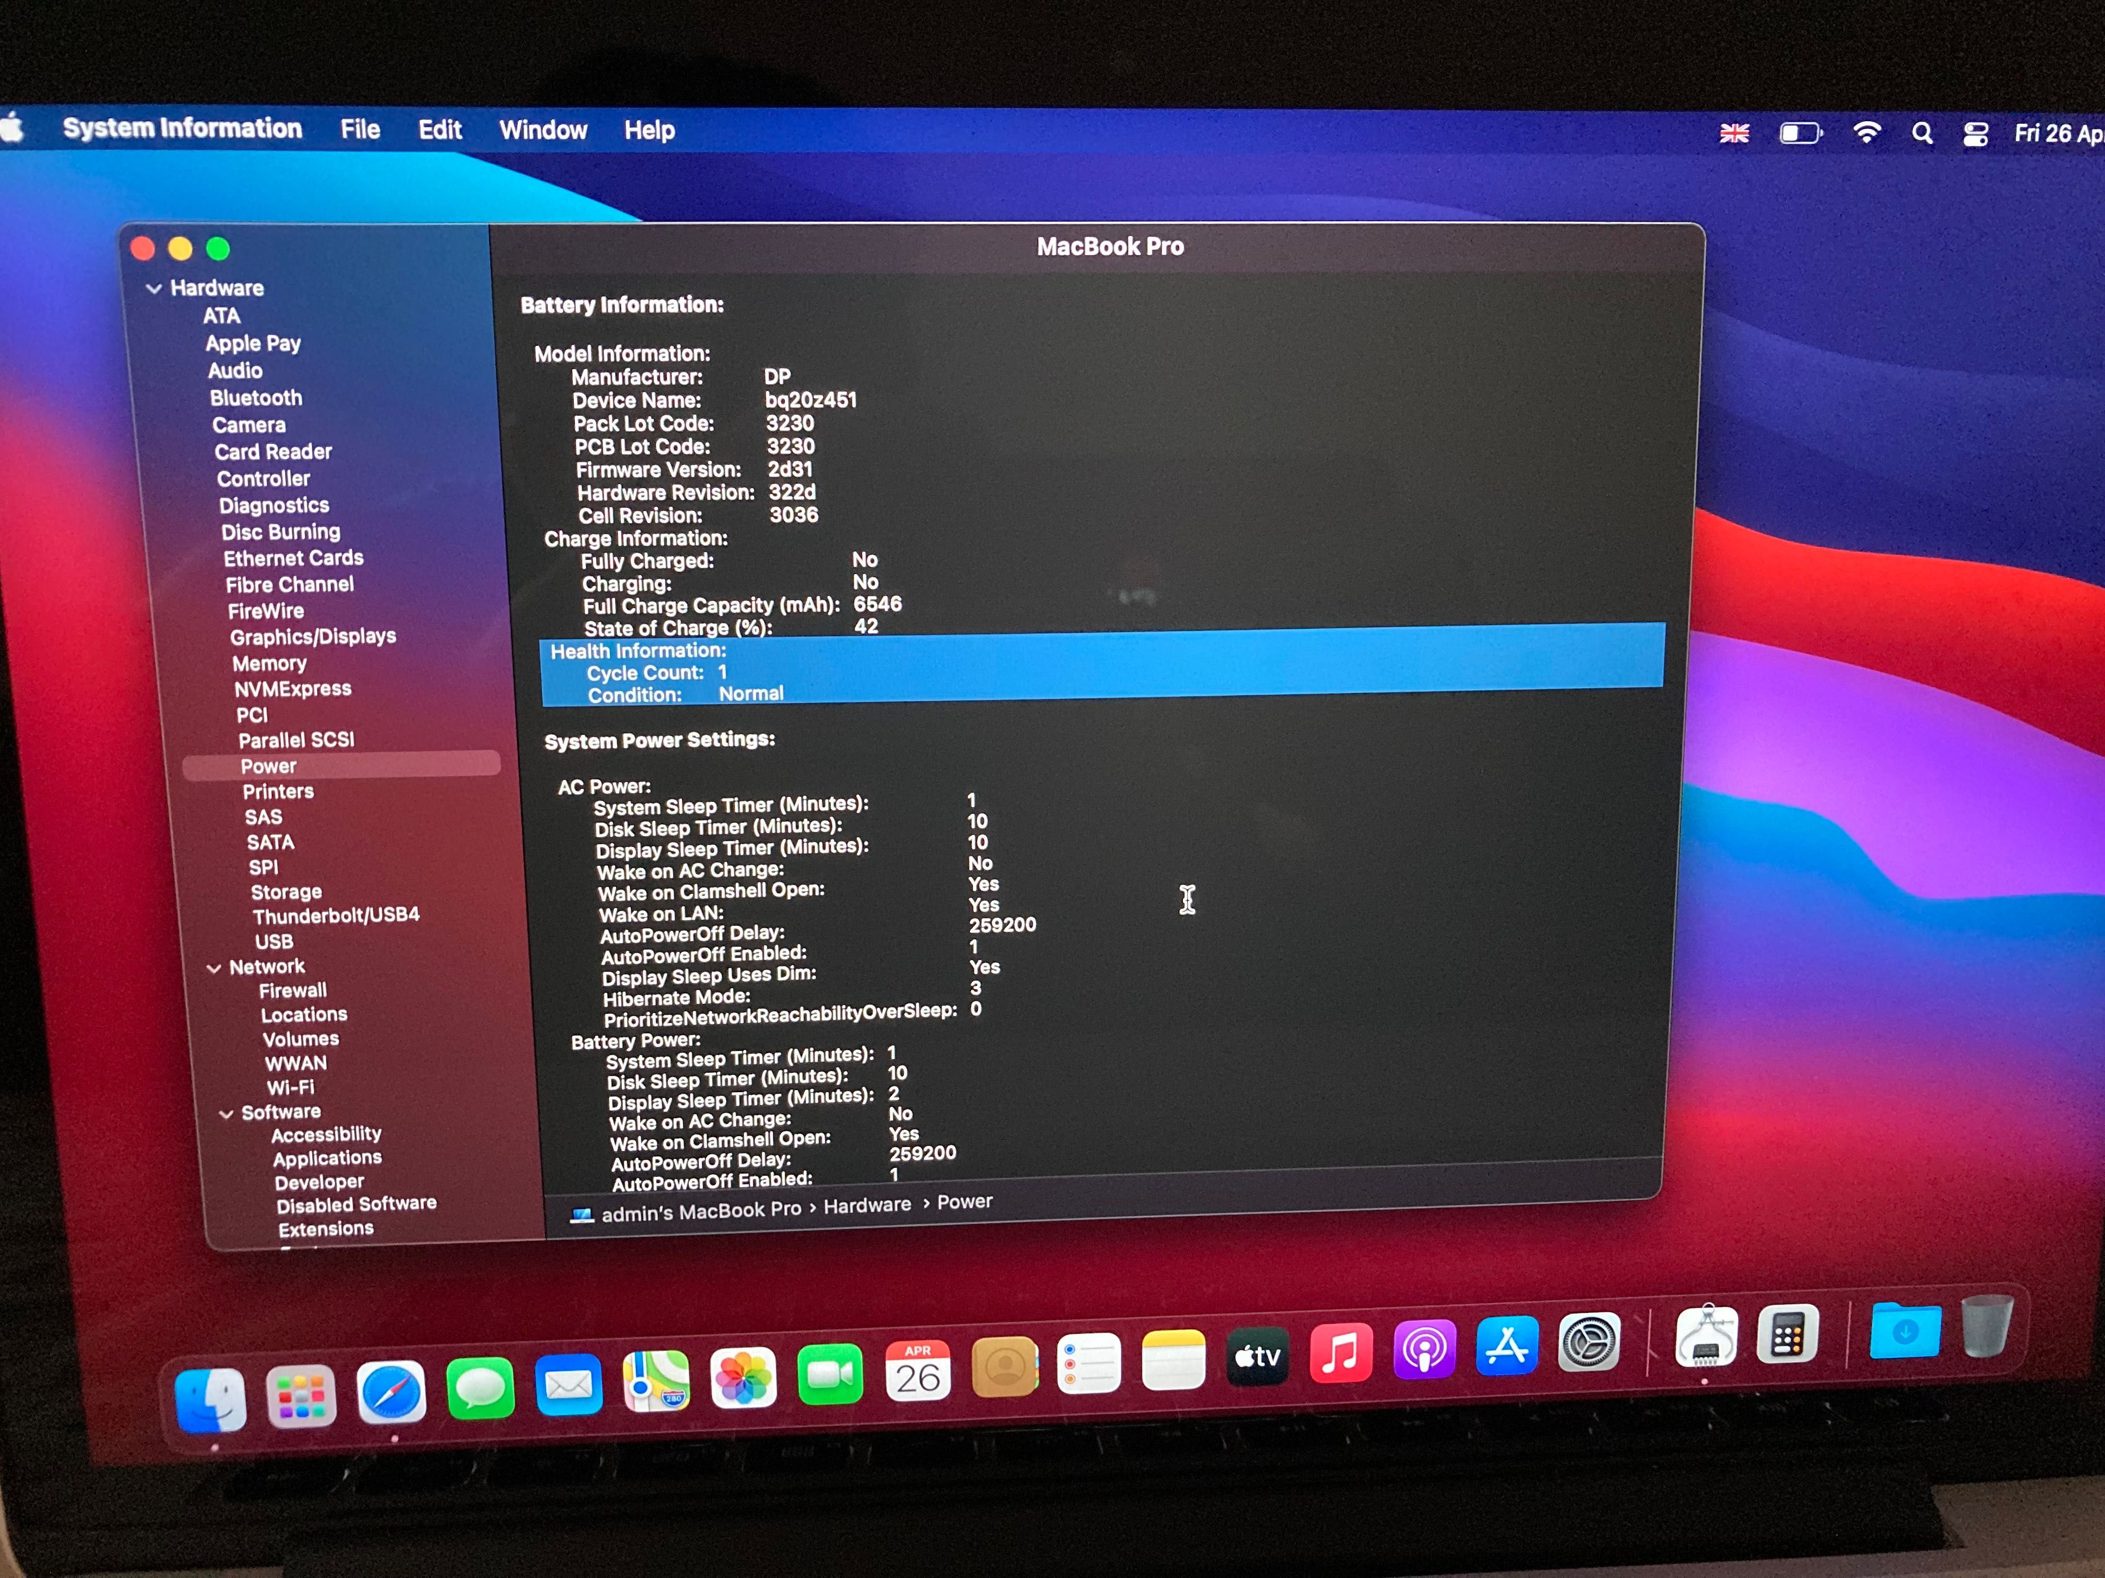Screen dimensions: 2105x1578
Task: Click the green zoom window button
Action: pyautogui.click(x=218, y=249)
